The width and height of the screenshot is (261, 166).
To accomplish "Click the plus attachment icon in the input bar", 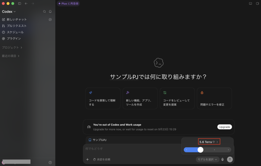I will (87, 159).
